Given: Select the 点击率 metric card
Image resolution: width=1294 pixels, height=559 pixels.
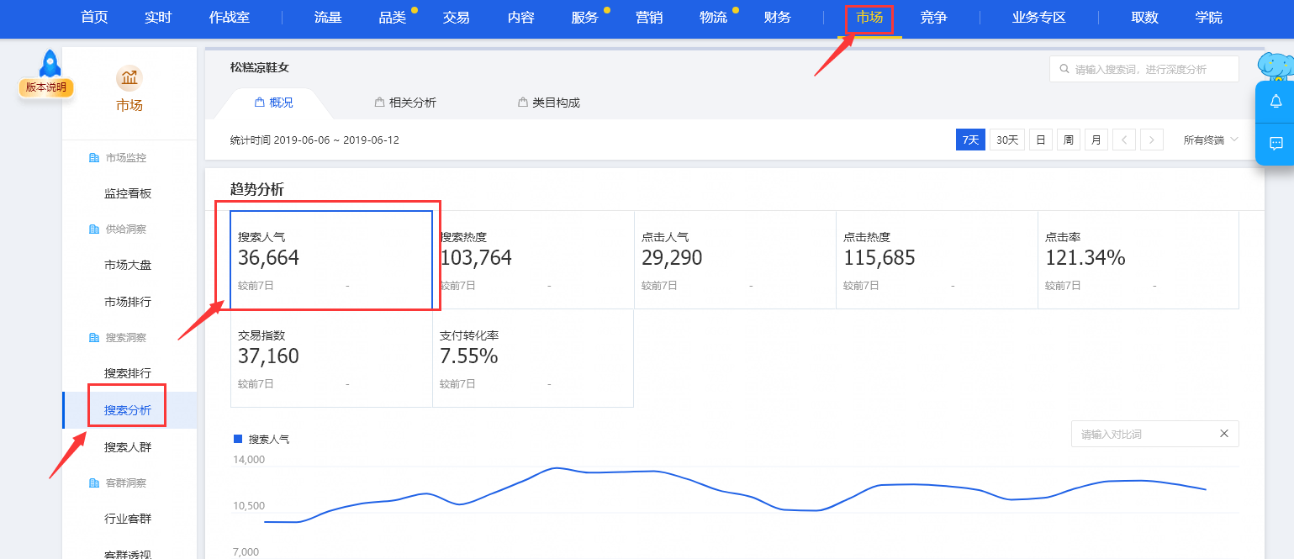Looking at the screenshot, I should point(1138,260).
